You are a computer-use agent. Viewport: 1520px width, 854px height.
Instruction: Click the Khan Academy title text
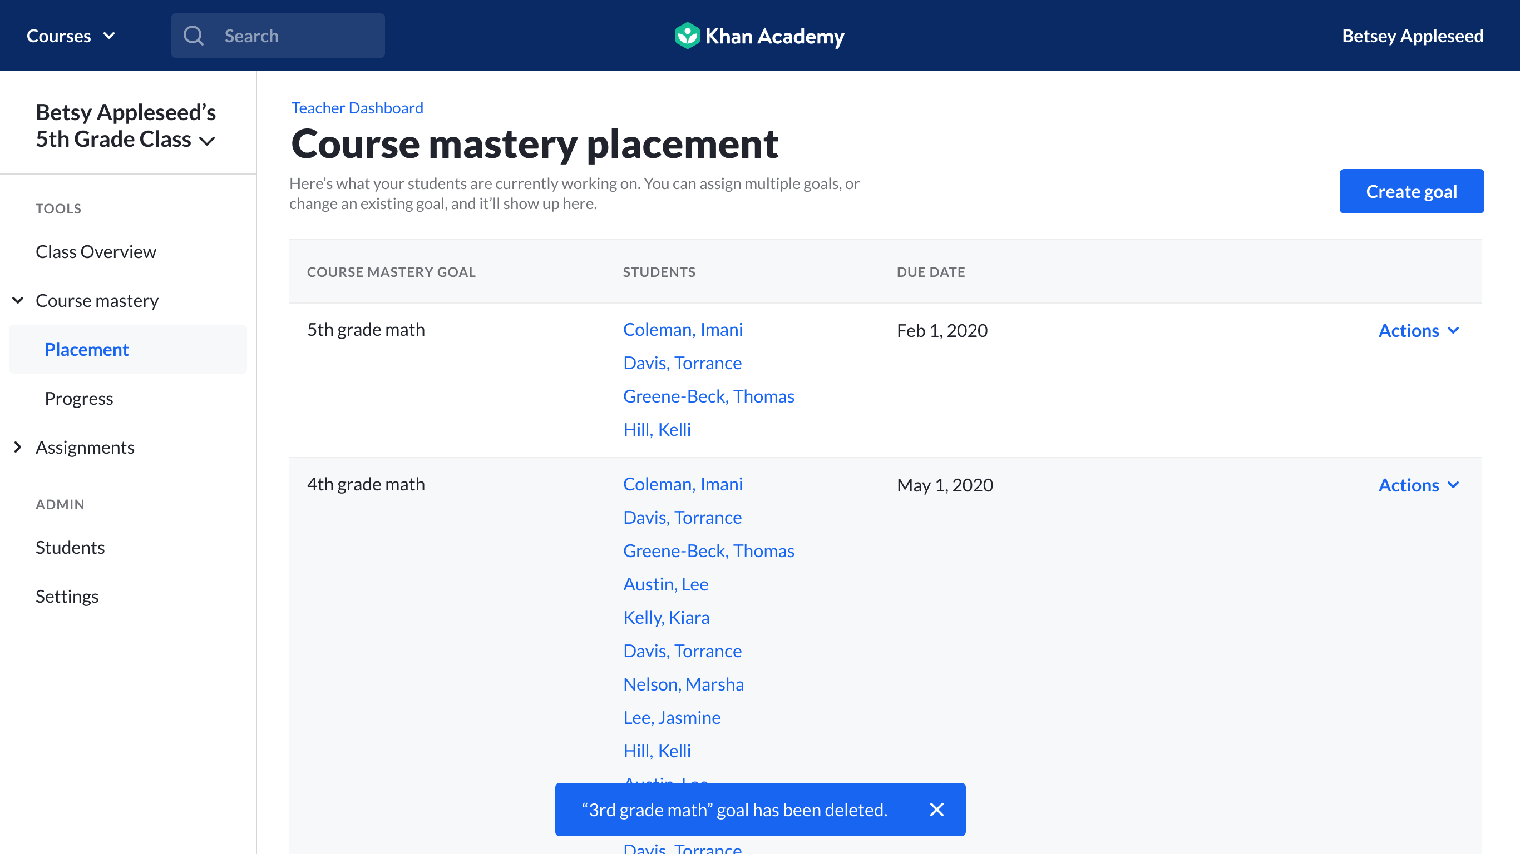[775, 36]
